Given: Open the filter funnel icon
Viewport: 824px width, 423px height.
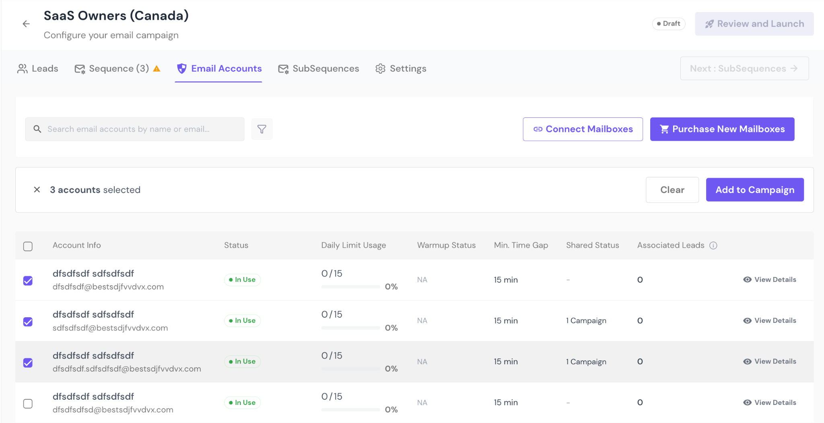Looking at the screenshot, I should (x=262, y=129).
